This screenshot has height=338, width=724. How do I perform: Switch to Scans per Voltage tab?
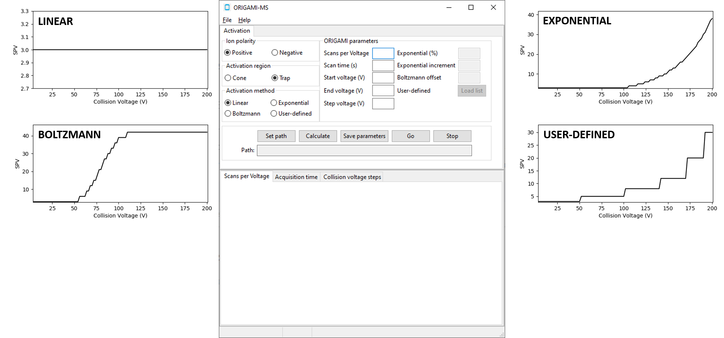click(x=246, y=176)
